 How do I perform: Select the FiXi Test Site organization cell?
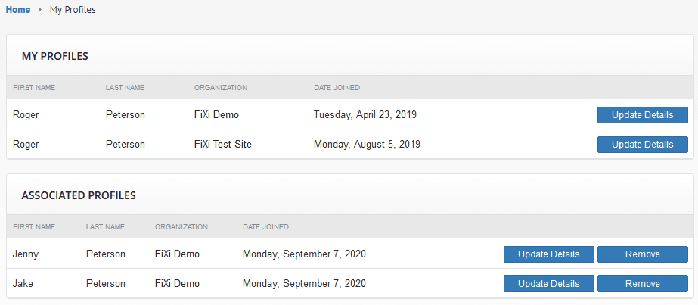223,144
